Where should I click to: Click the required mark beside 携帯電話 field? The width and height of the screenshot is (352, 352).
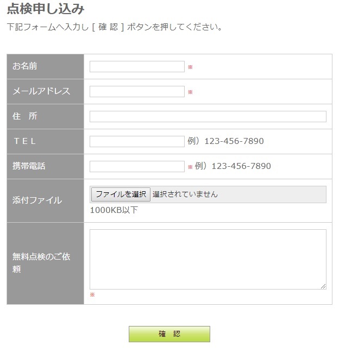coord(190,167)
